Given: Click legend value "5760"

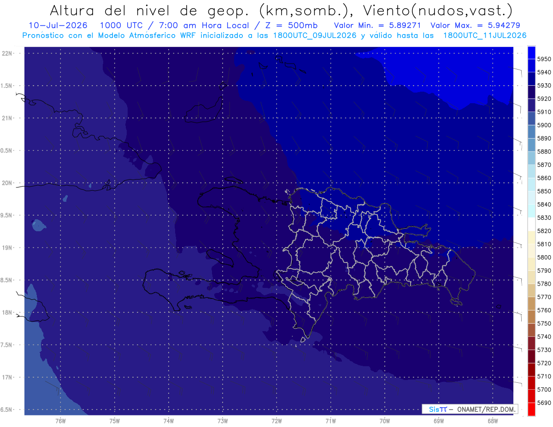Looking at the screenshot, I should 544,310.
